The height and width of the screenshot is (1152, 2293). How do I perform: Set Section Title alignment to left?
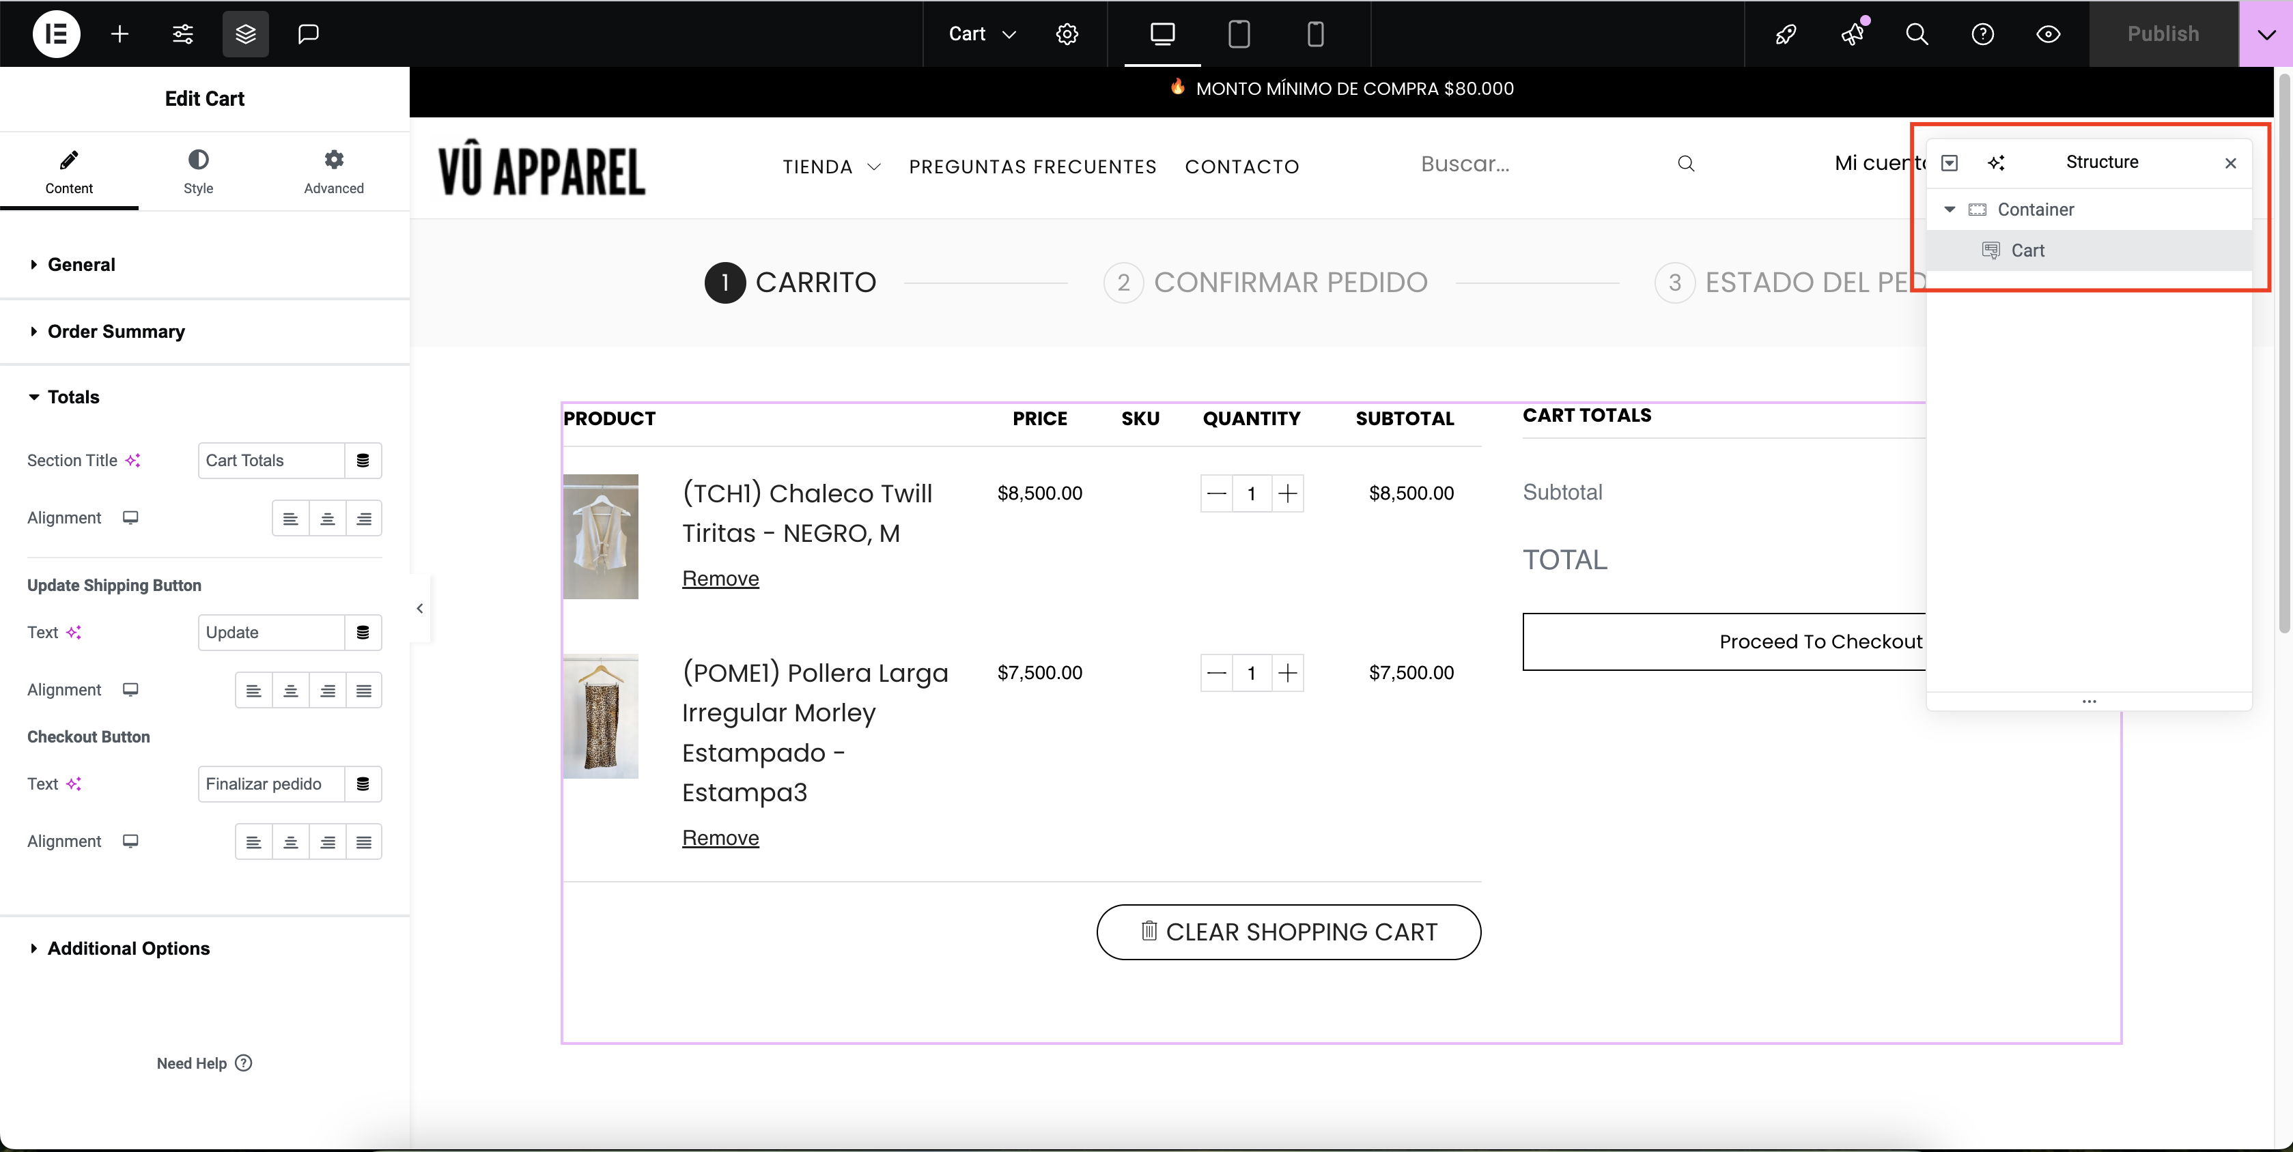click(290, 518)
